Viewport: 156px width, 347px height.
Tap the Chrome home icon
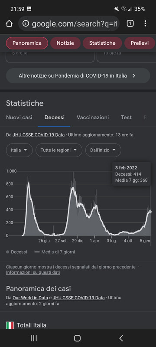pos(9,23)
